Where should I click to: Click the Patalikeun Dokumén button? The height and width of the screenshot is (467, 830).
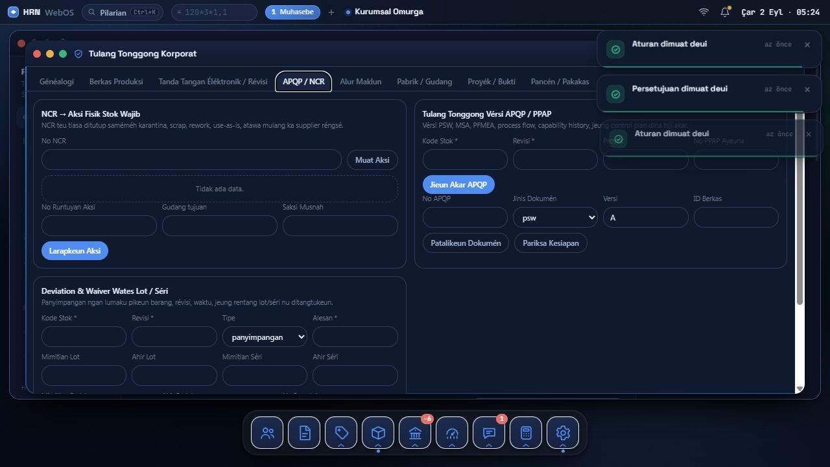(466, 243)
